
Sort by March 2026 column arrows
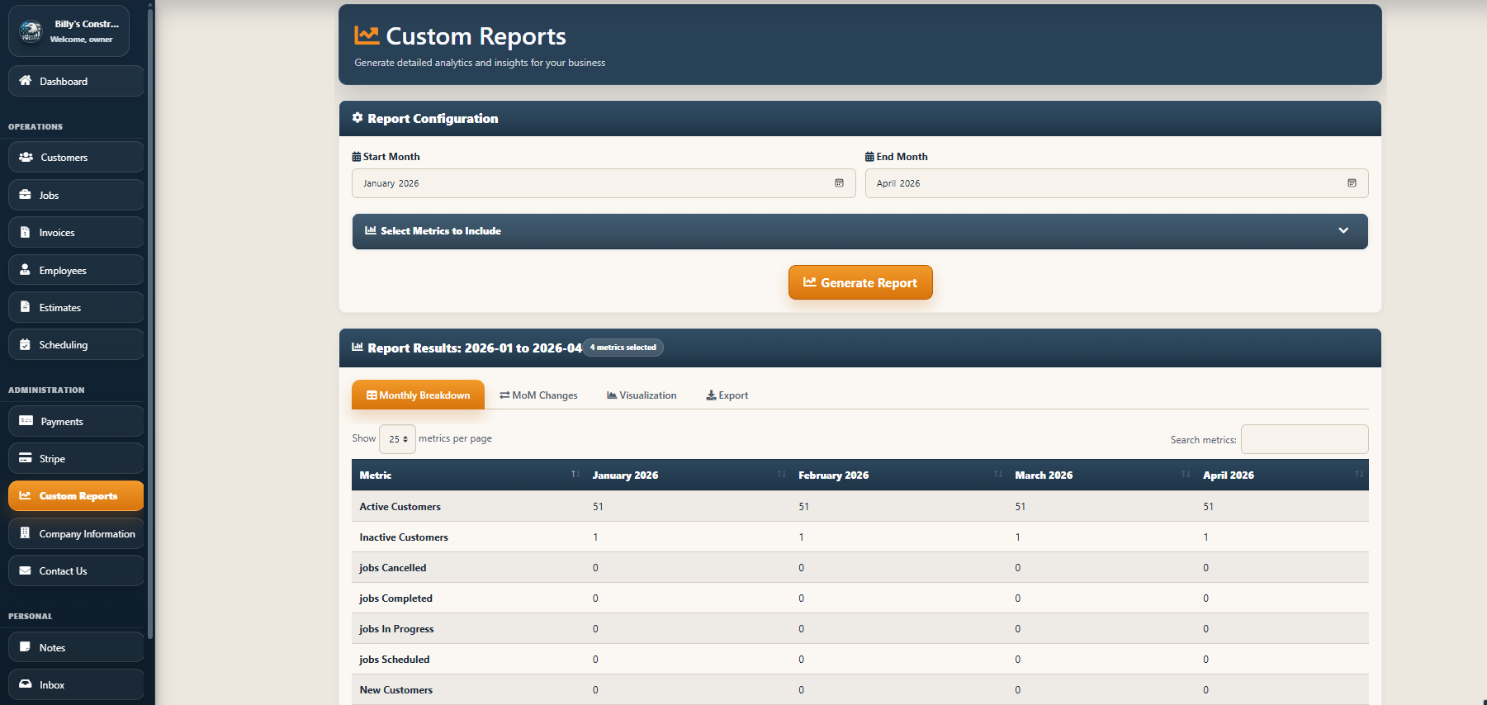click(x=1186, y=474)
